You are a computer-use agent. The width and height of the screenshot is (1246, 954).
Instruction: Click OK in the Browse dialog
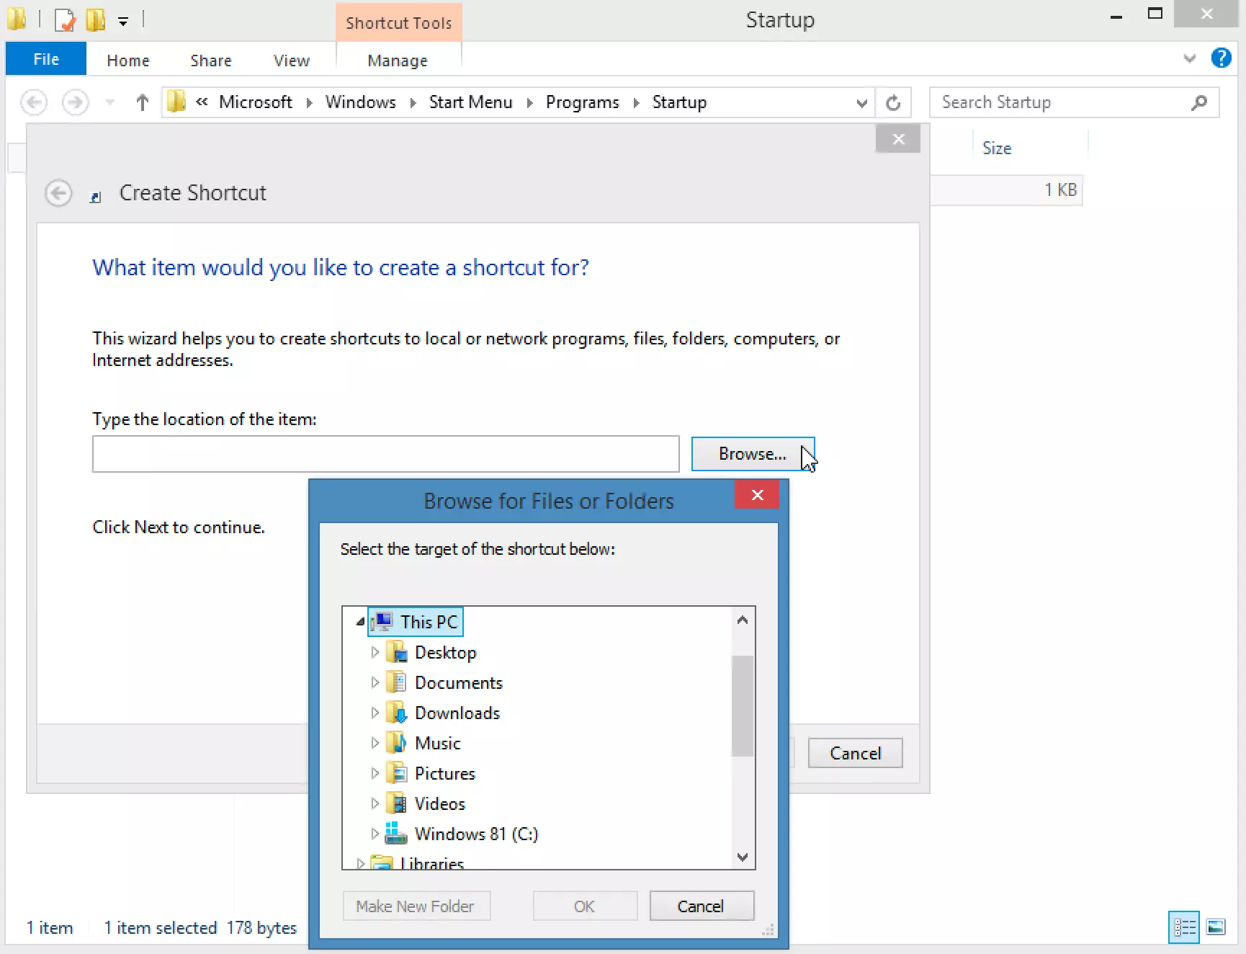585,906
